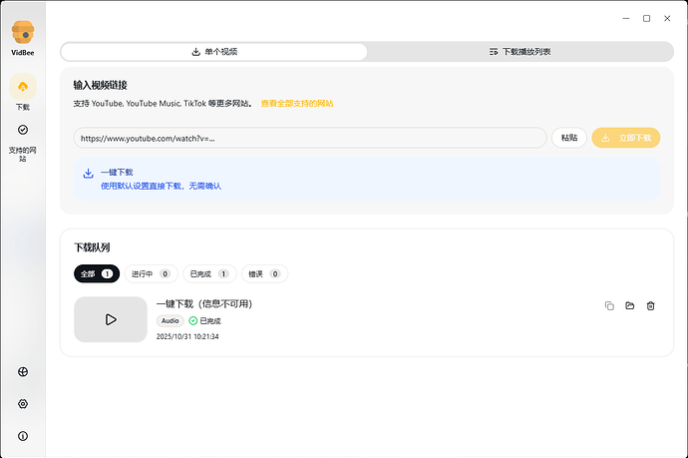
Task: Copy link of the queue item
Action: click(609, 305)
